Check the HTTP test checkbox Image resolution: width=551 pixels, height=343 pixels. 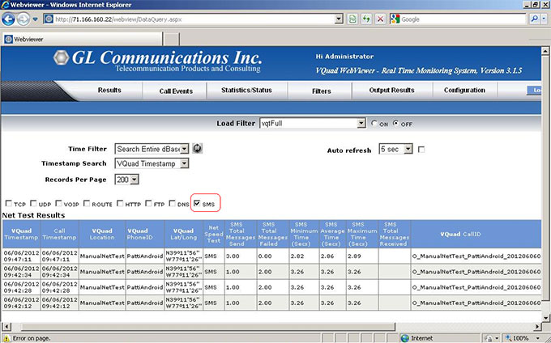pyautogui.click(x=120, y=203)
